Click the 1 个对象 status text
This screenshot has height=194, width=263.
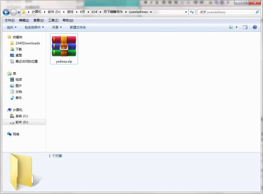pos(56,156)
